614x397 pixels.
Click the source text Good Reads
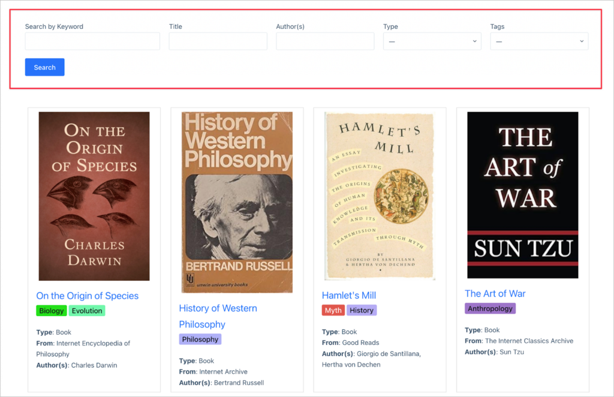tap(360, 342)
